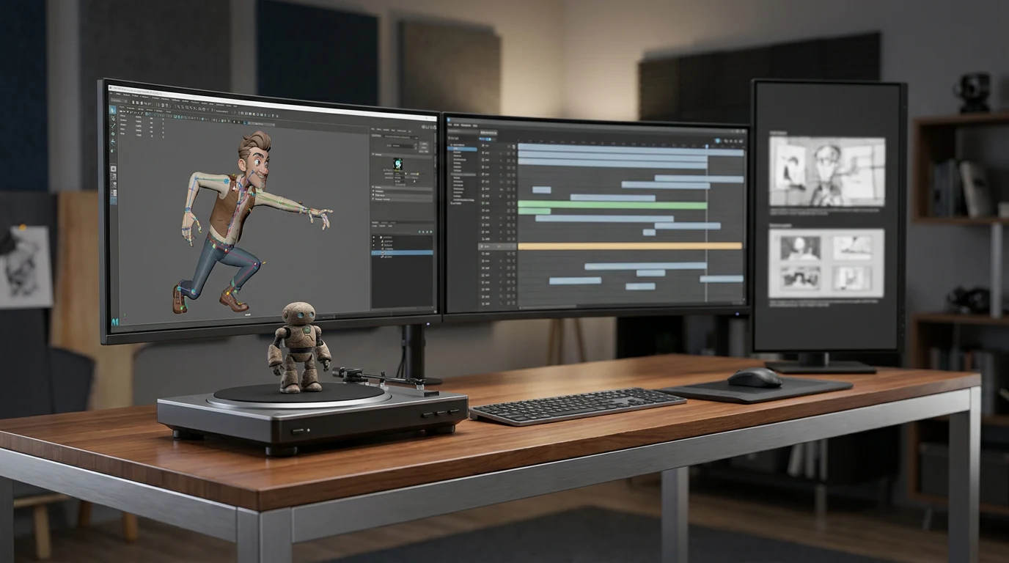Select the short green clip beneath the long one
This screenshot has width=1009, height=563.
[x=535, y=211]
